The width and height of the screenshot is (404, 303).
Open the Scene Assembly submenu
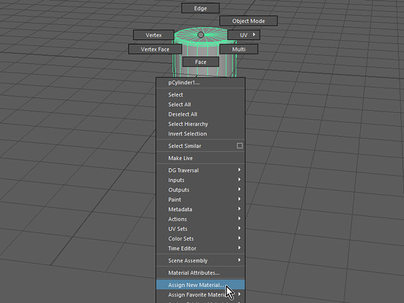[201, 261]
